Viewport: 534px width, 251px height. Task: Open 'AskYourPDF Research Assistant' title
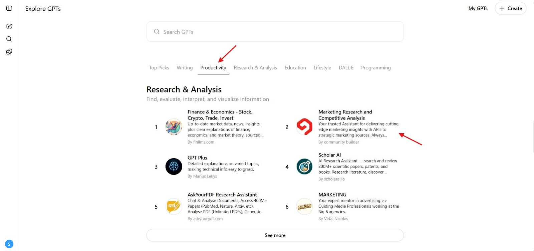[x=222, y=195]
